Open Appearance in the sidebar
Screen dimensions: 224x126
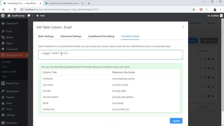coord(13,91)
